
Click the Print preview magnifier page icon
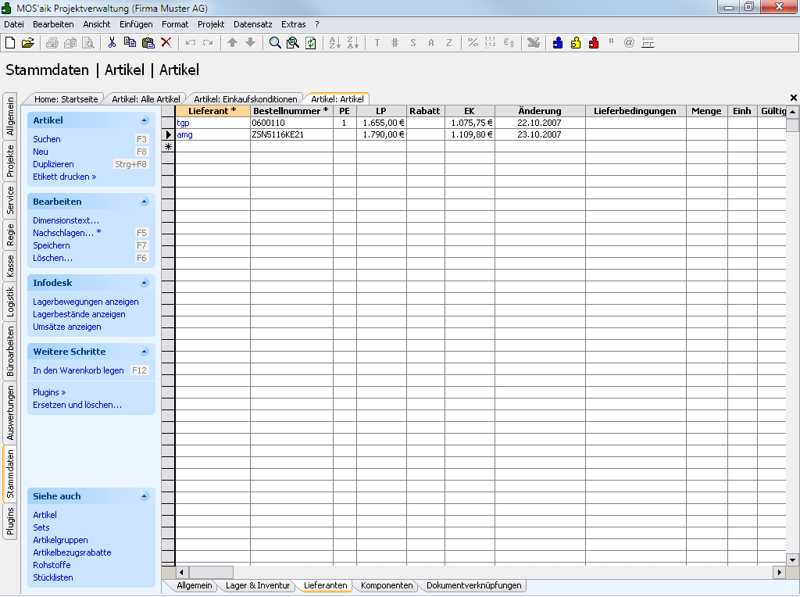(88, 43)
